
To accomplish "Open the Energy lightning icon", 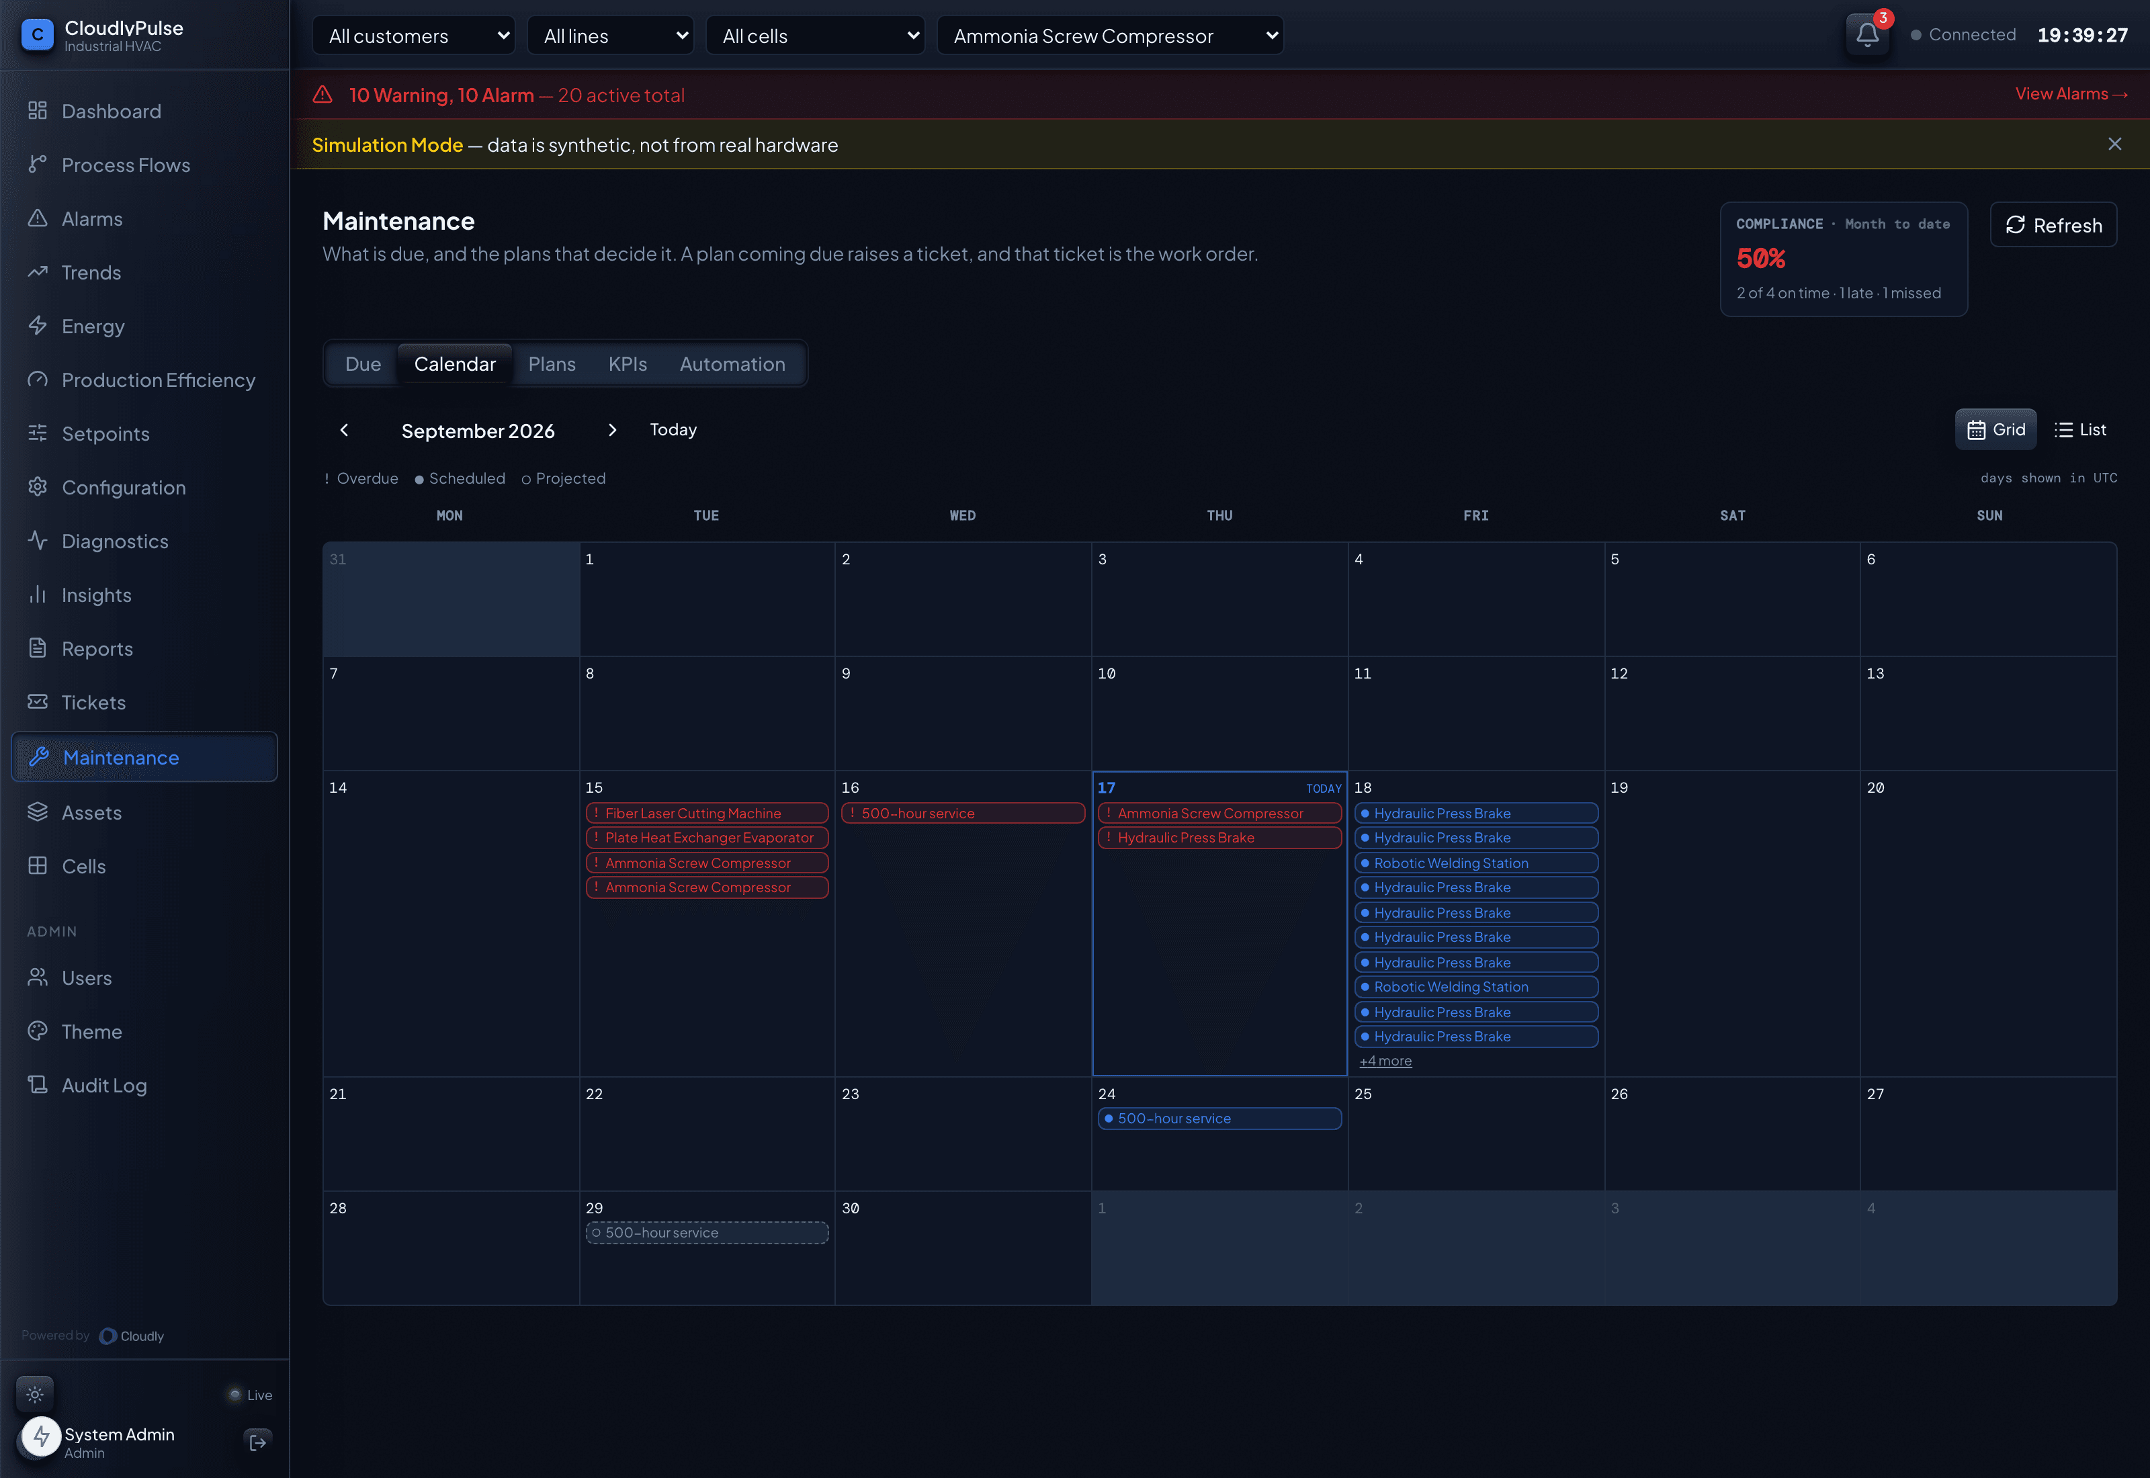I will (37, 326).
